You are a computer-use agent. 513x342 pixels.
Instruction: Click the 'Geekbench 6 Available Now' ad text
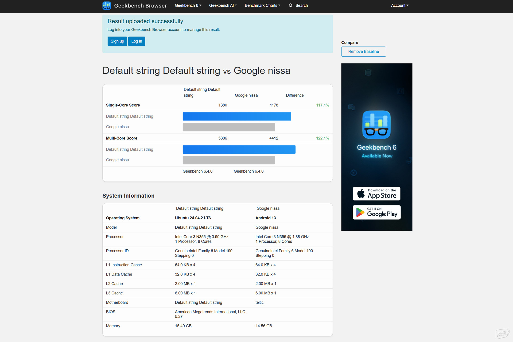point(377,151)
